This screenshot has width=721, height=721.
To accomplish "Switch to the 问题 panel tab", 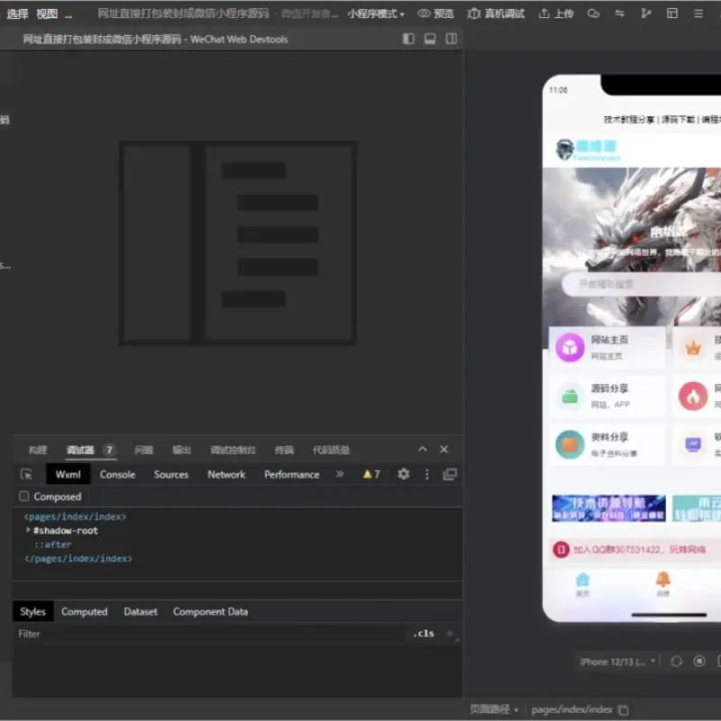I will point(144,450).
